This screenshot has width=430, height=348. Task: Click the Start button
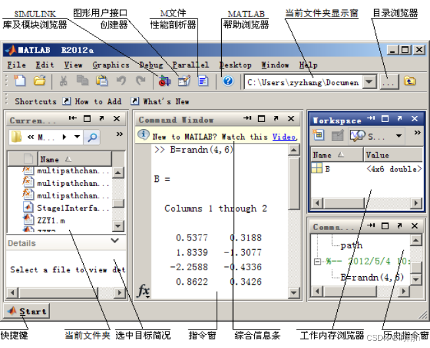[x=26, y=311]
